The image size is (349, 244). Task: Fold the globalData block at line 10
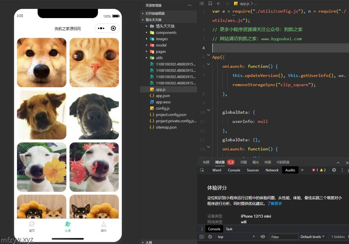point(209,110)
